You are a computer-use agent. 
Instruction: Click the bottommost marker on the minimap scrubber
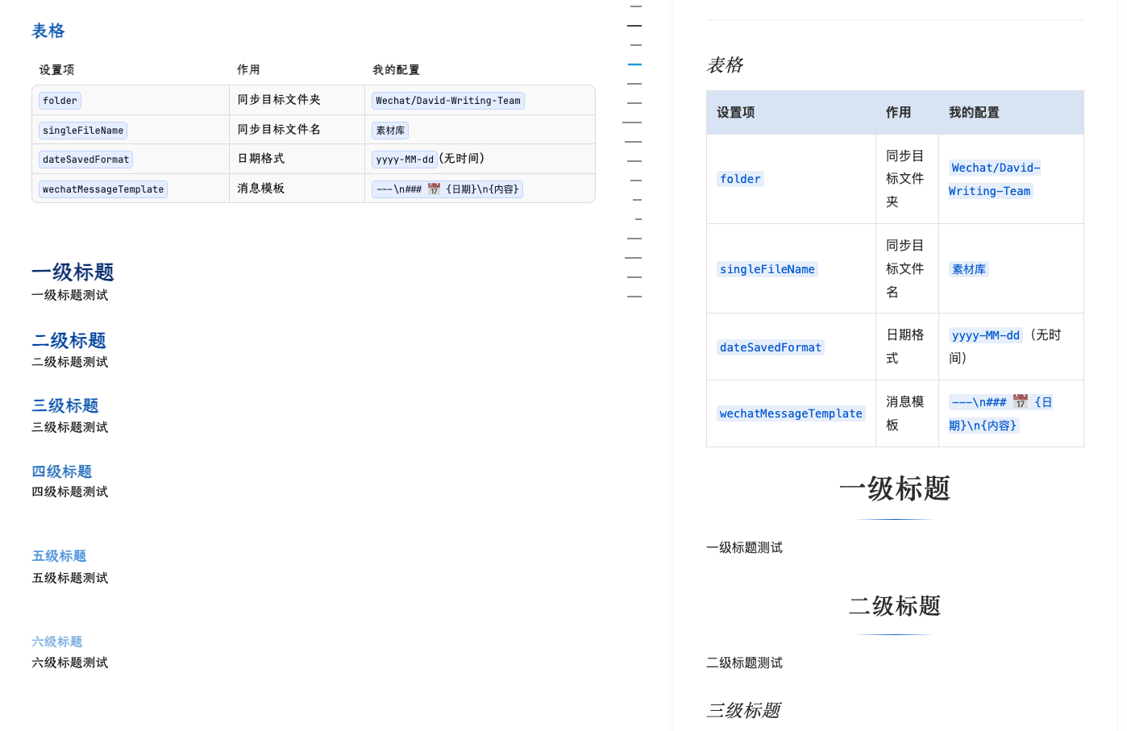634,296
